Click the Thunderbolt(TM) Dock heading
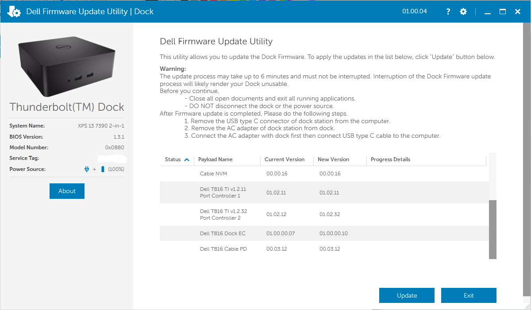 [x=67, y=107]
